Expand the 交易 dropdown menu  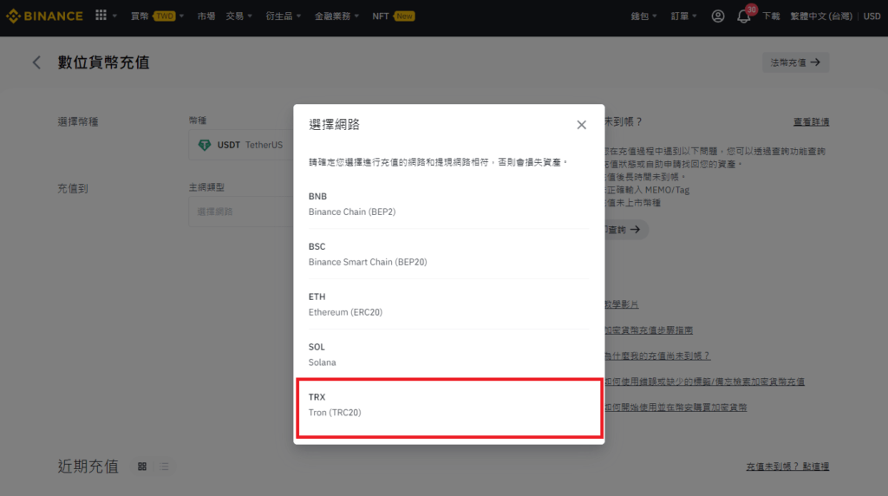pos(239,16)
